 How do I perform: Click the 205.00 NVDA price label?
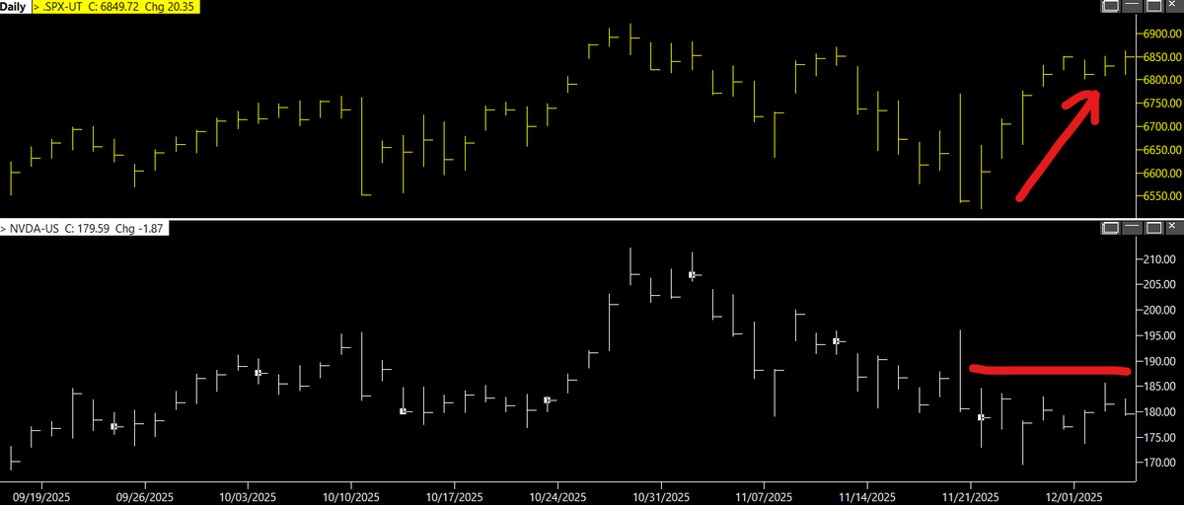pos(1160,285)
